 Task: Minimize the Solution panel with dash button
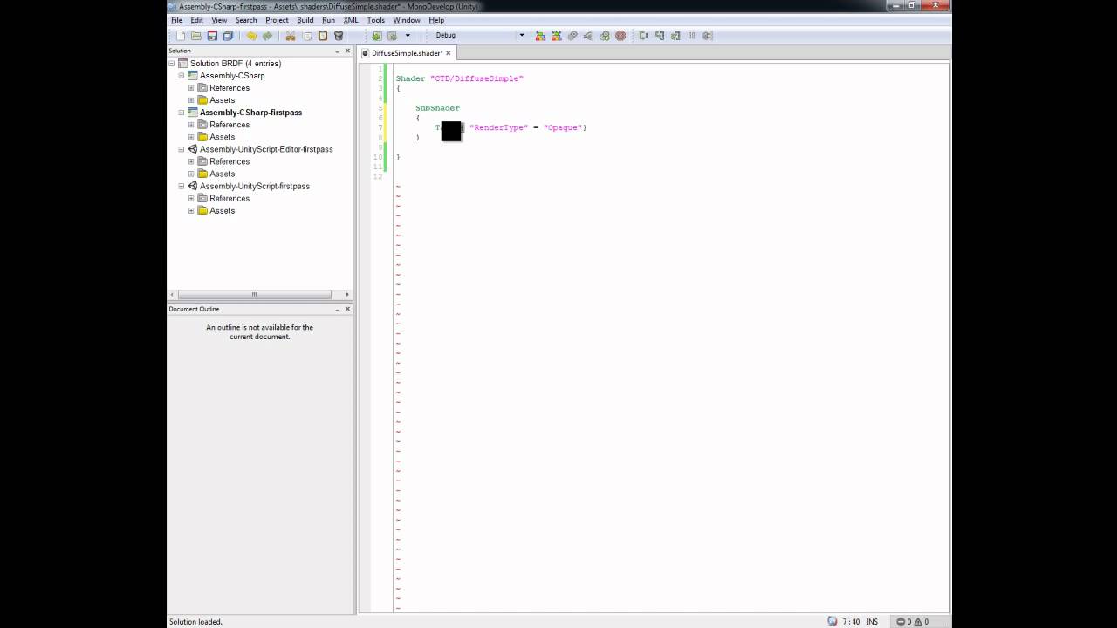click(x=337, y=51)
